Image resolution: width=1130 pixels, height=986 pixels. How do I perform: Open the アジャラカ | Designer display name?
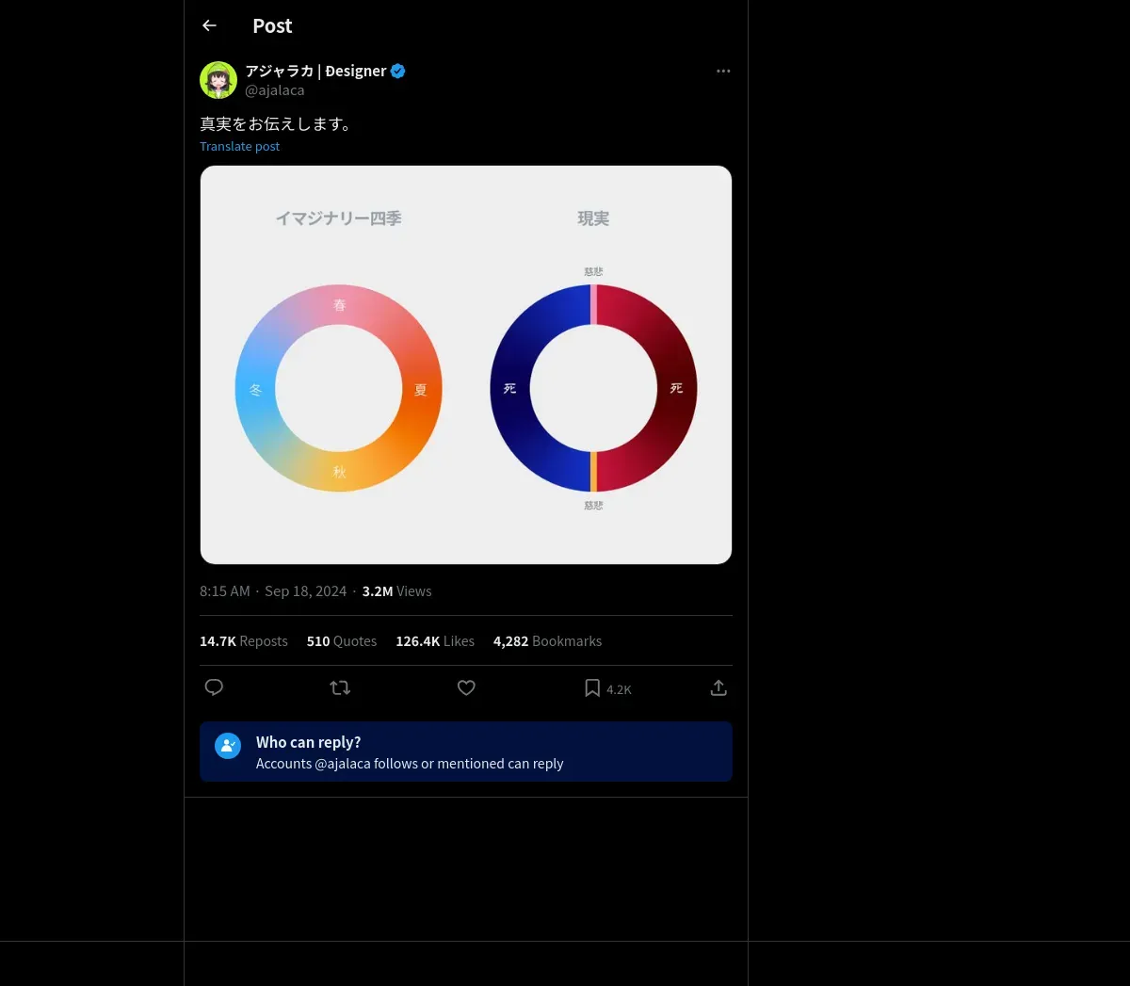(315, 71)
